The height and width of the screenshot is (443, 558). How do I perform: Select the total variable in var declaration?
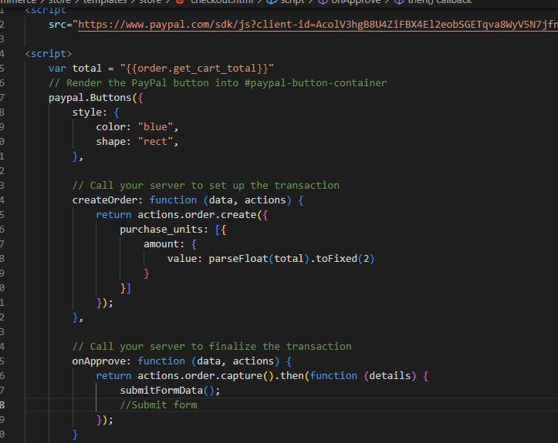tap(87, 69)
